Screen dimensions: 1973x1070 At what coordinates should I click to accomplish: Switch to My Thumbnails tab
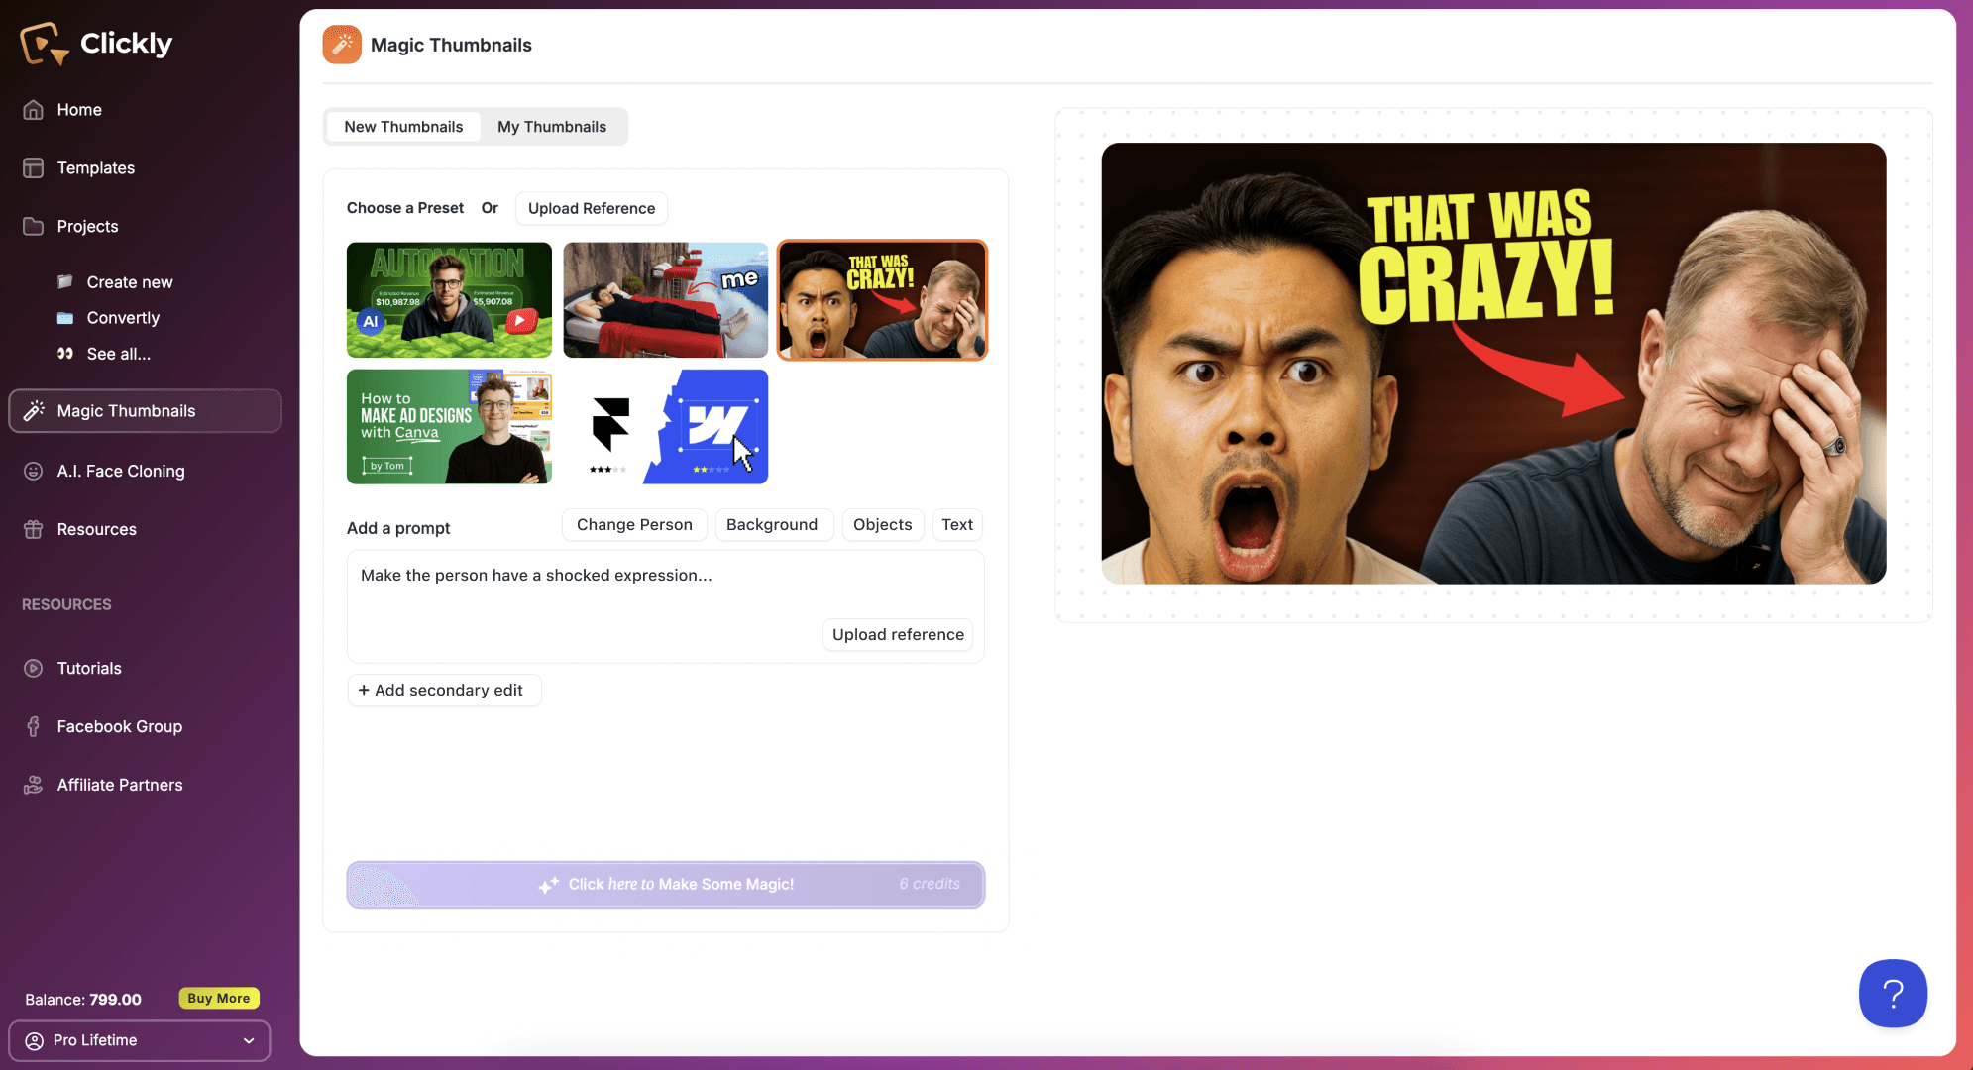(x=551, y=127)
